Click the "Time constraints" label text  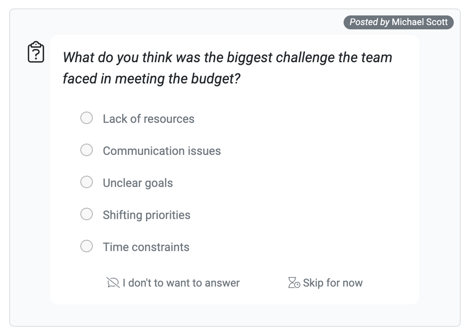click(146, 247)
